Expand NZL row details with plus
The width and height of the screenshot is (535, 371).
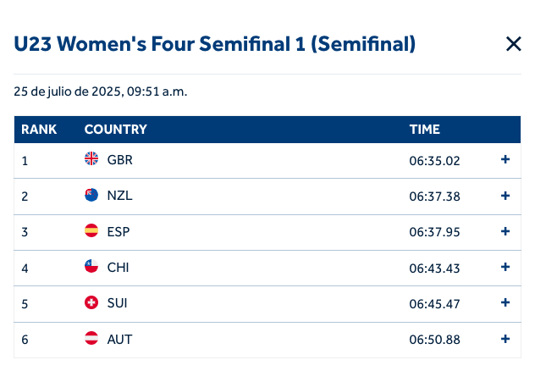[505, 195]
